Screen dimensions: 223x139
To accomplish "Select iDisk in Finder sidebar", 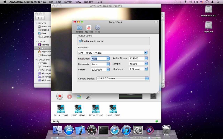I will 42,33.
